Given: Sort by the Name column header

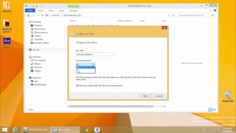Looking at the screenshot, I should (73, 21).
